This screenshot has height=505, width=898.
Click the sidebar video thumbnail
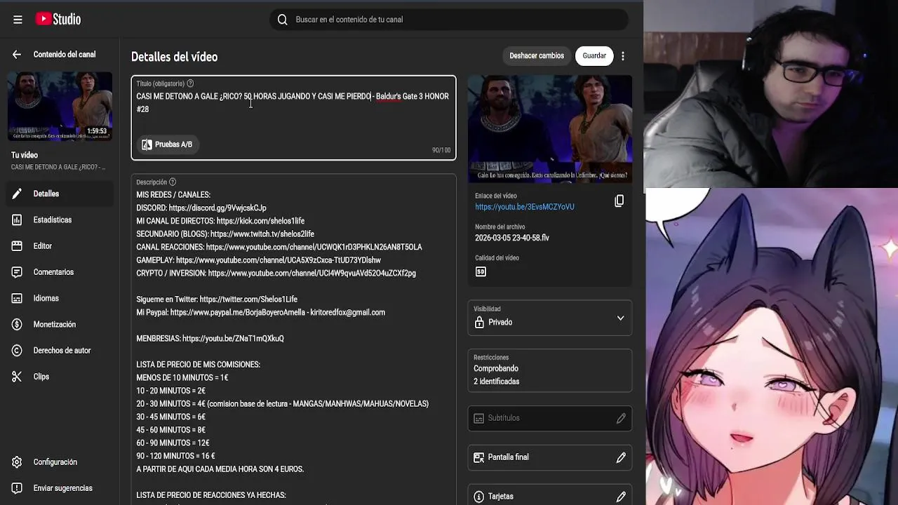[x=60, y=106]
